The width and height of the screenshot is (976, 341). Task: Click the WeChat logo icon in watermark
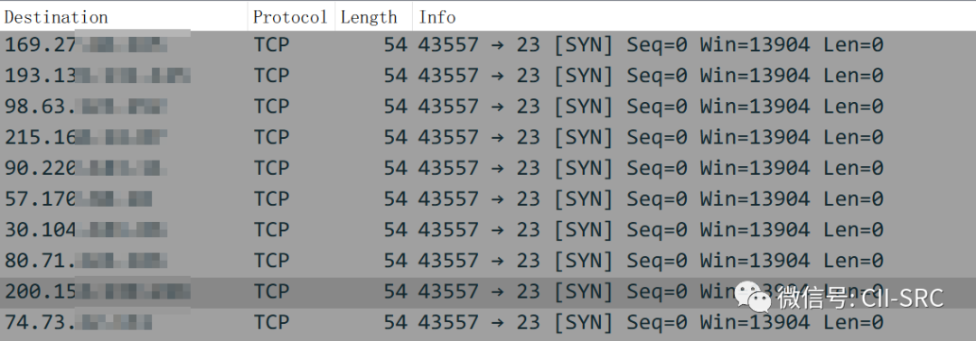(x=753, y=297)
